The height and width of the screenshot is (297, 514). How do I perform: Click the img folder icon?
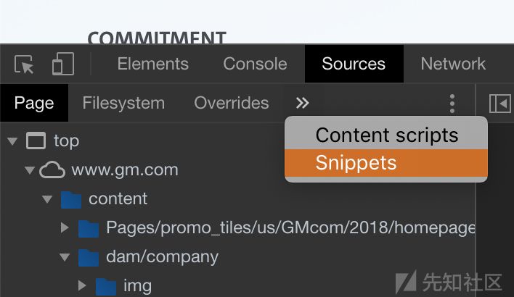pyautogui.click(x=106, y=286)
